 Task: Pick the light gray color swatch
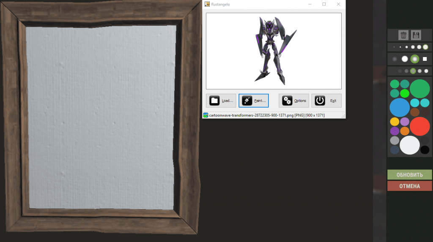(395, 141)
